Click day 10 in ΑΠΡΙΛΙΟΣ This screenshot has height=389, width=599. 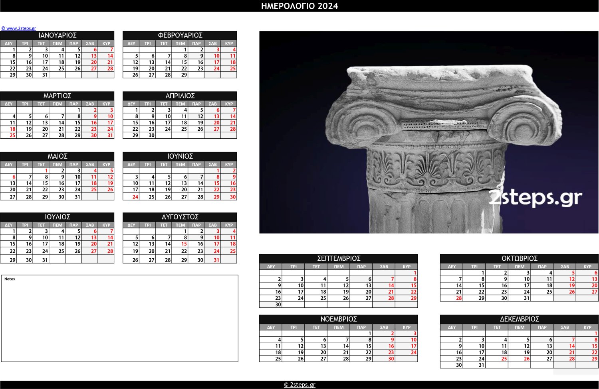(164, 116)
